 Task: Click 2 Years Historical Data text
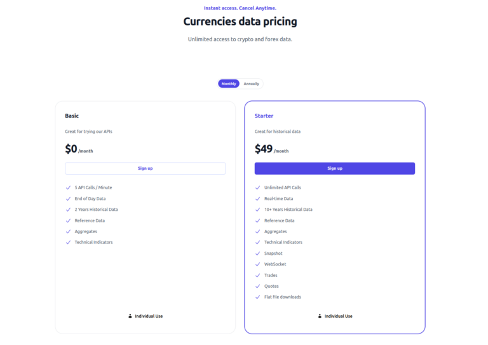[x=96, y=210]
